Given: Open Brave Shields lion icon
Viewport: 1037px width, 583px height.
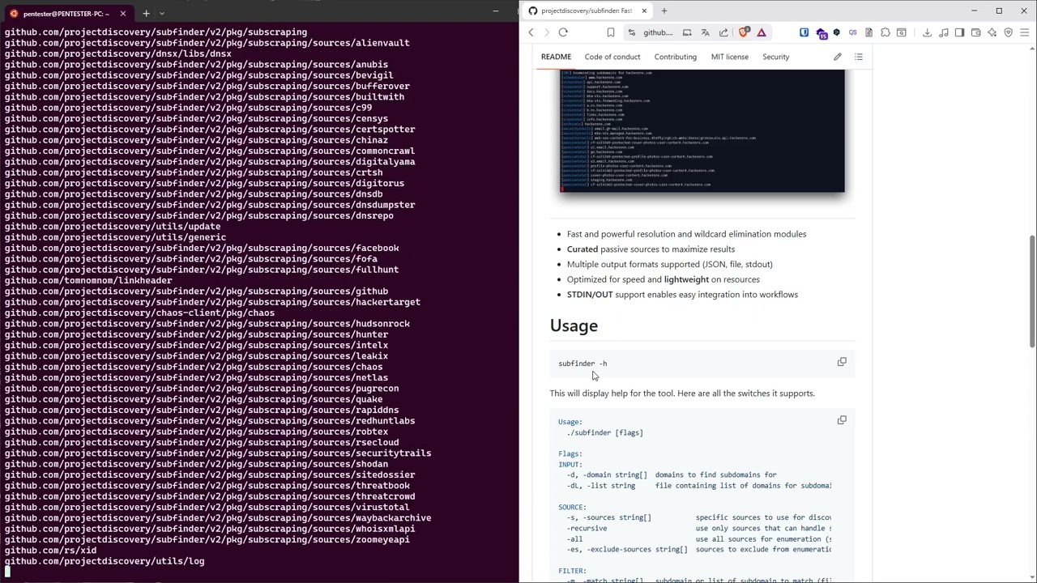Looking at the screenshot, I should [744, 32].
